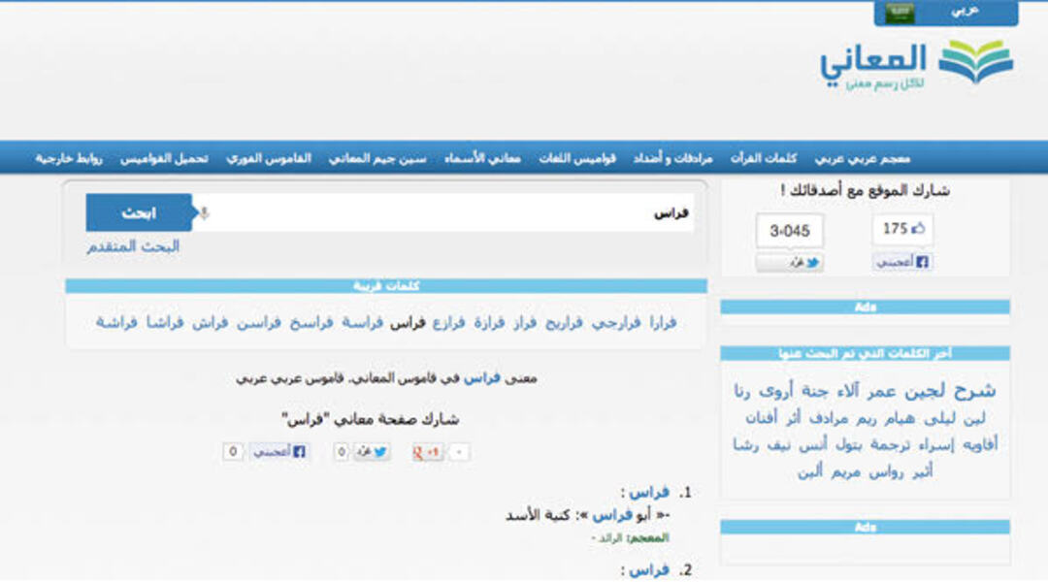This screenshot has width=1048, height=582.
Task: Click nearby word فرازة
Action: (489, 323)
